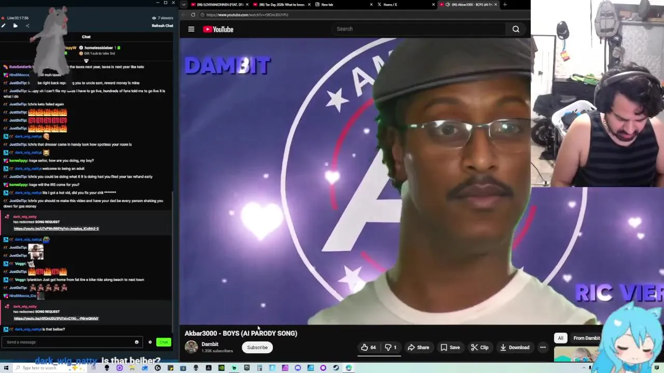Screen dimensions: 664x373
Task: Open the tab search dropdown arrow
Action: [183, 5]
